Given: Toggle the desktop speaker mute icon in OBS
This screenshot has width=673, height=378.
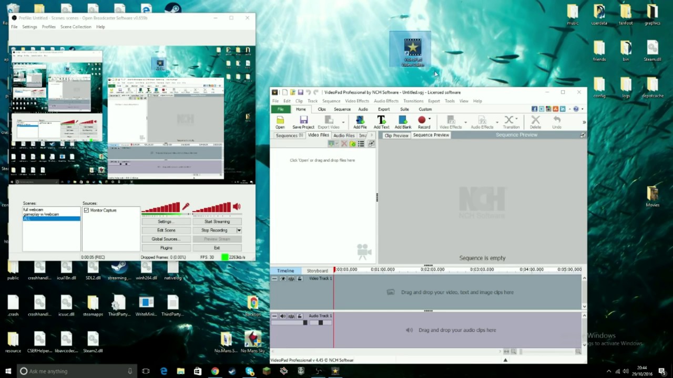Looking at the screenshot, I should 237,206.
